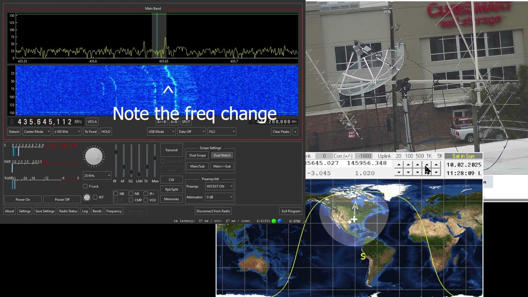Viewport: 528px width, 297px height.
Task: Click the Save Settings button
Action: tap(45, 211)
